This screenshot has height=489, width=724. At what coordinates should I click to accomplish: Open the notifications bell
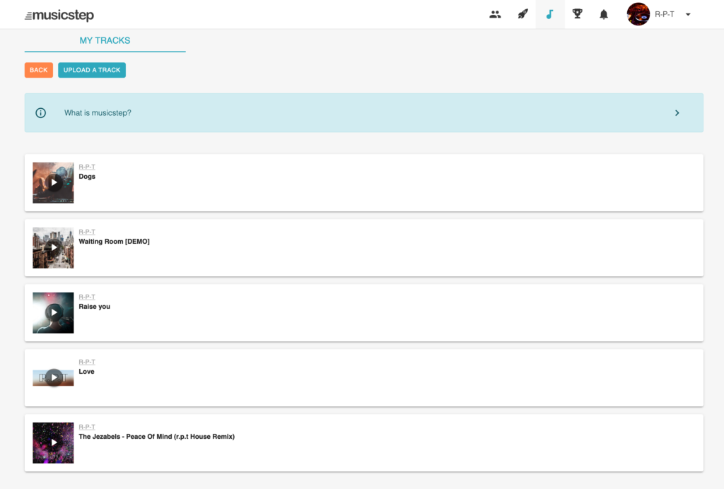(x=604, y=14)
